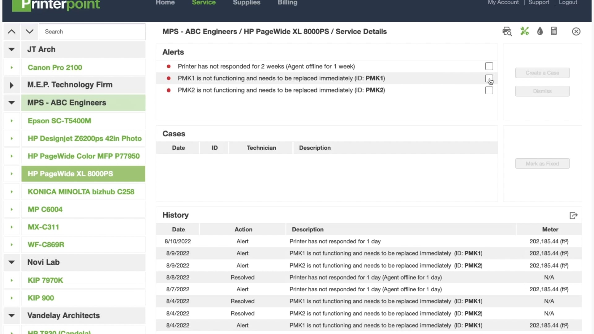Check the printer not responded alert checkbox
This screenshot has height=334, width=594.
[489, 66]
